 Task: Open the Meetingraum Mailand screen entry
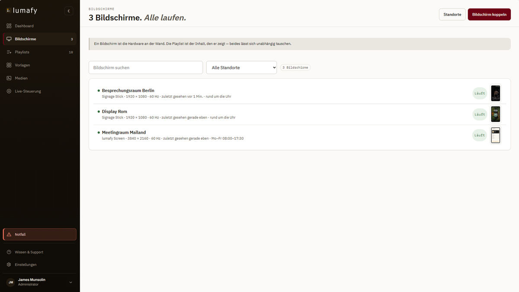299,135
